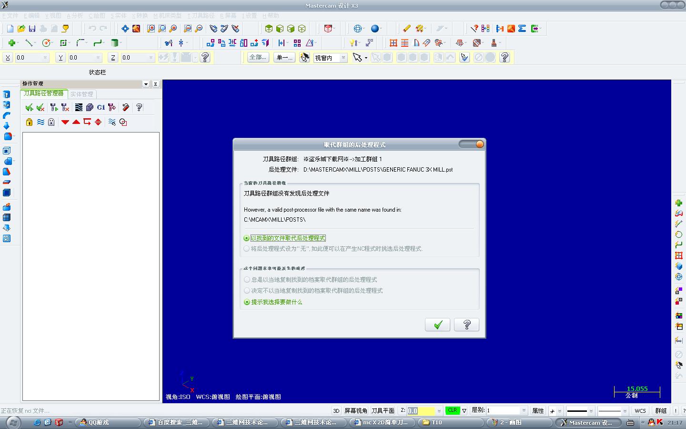Click the 群组 groups button
686x429 pixels.
661,411
